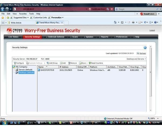Open the Scans navigation menu
This screenshot has width=162, height=126.
74,37
